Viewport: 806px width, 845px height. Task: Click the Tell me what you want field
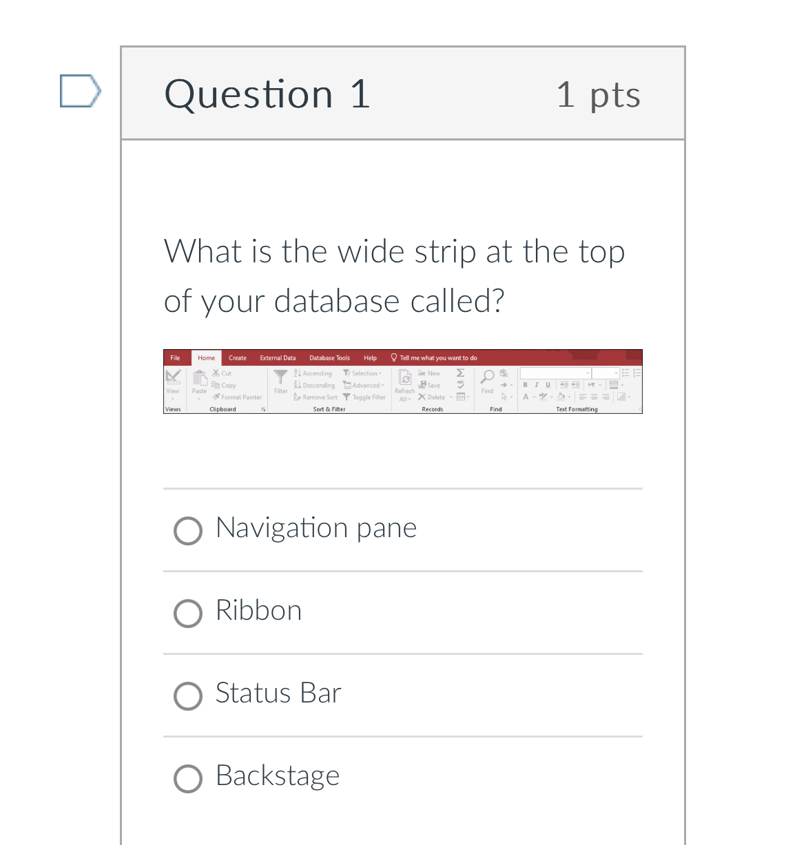coord(438,358)
